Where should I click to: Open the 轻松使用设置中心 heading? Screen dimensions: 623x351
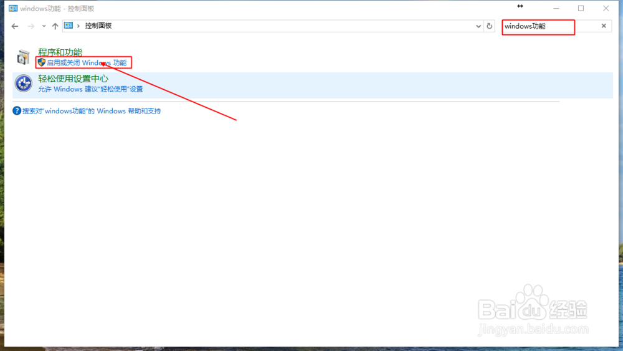[73, 79]
